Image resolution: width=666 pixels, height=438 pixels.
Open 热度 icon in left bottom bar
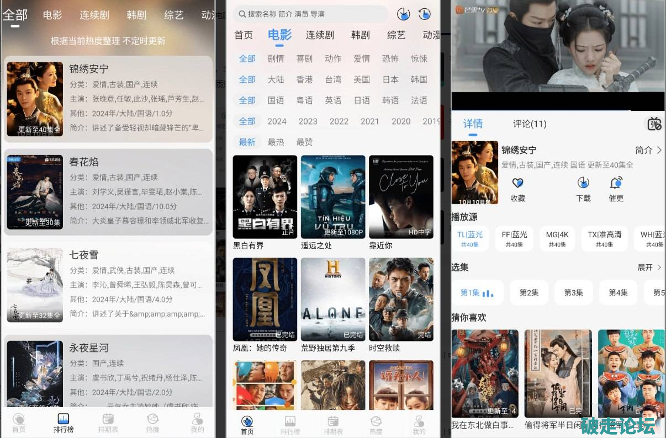pos(152,419)
